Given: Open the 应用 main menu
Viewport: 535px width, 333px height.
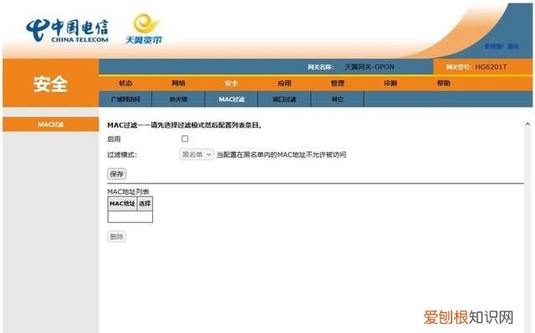Looking at the screenshot, I should click(x=284, y=83).
